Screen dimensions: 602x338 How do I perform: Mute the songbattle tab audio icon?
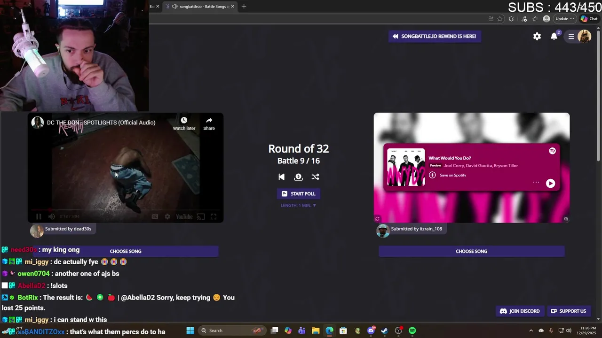(x=175, y=7)
